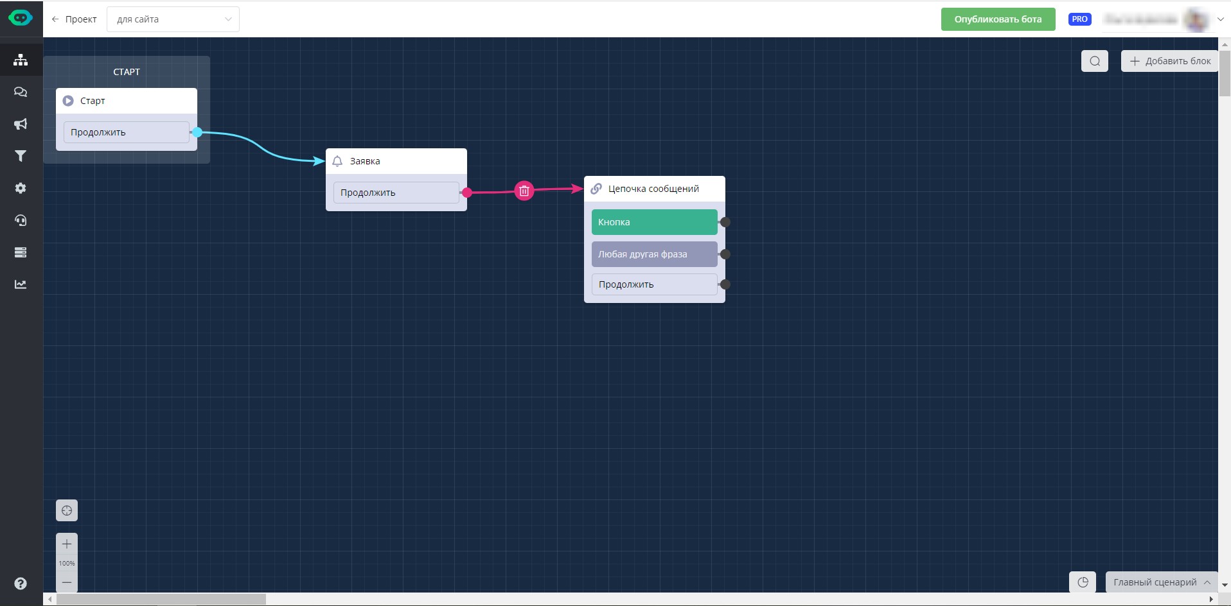The height and width of the screenshot is (606, 1231).
Task: Open the headset operator icon in sidebar
Action: (x=21, y=220)
